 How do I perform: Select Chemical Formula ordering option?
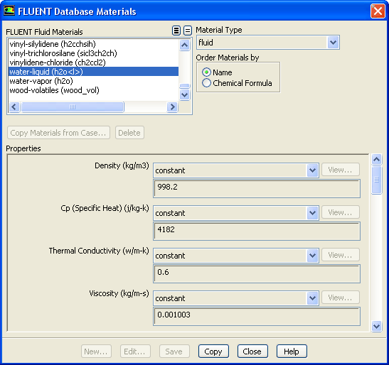(x=206, y=83)
